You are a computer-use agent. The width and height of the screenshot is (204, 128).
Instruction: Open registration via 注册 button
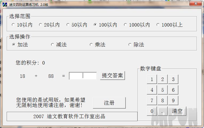tap(109, 103)
